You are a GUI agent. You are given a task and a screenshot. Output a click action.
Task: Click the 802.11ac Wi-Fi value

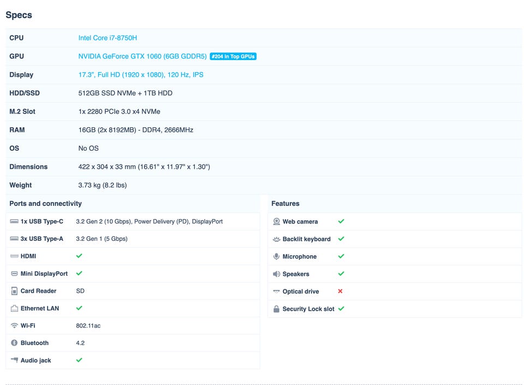coord(88,325)
